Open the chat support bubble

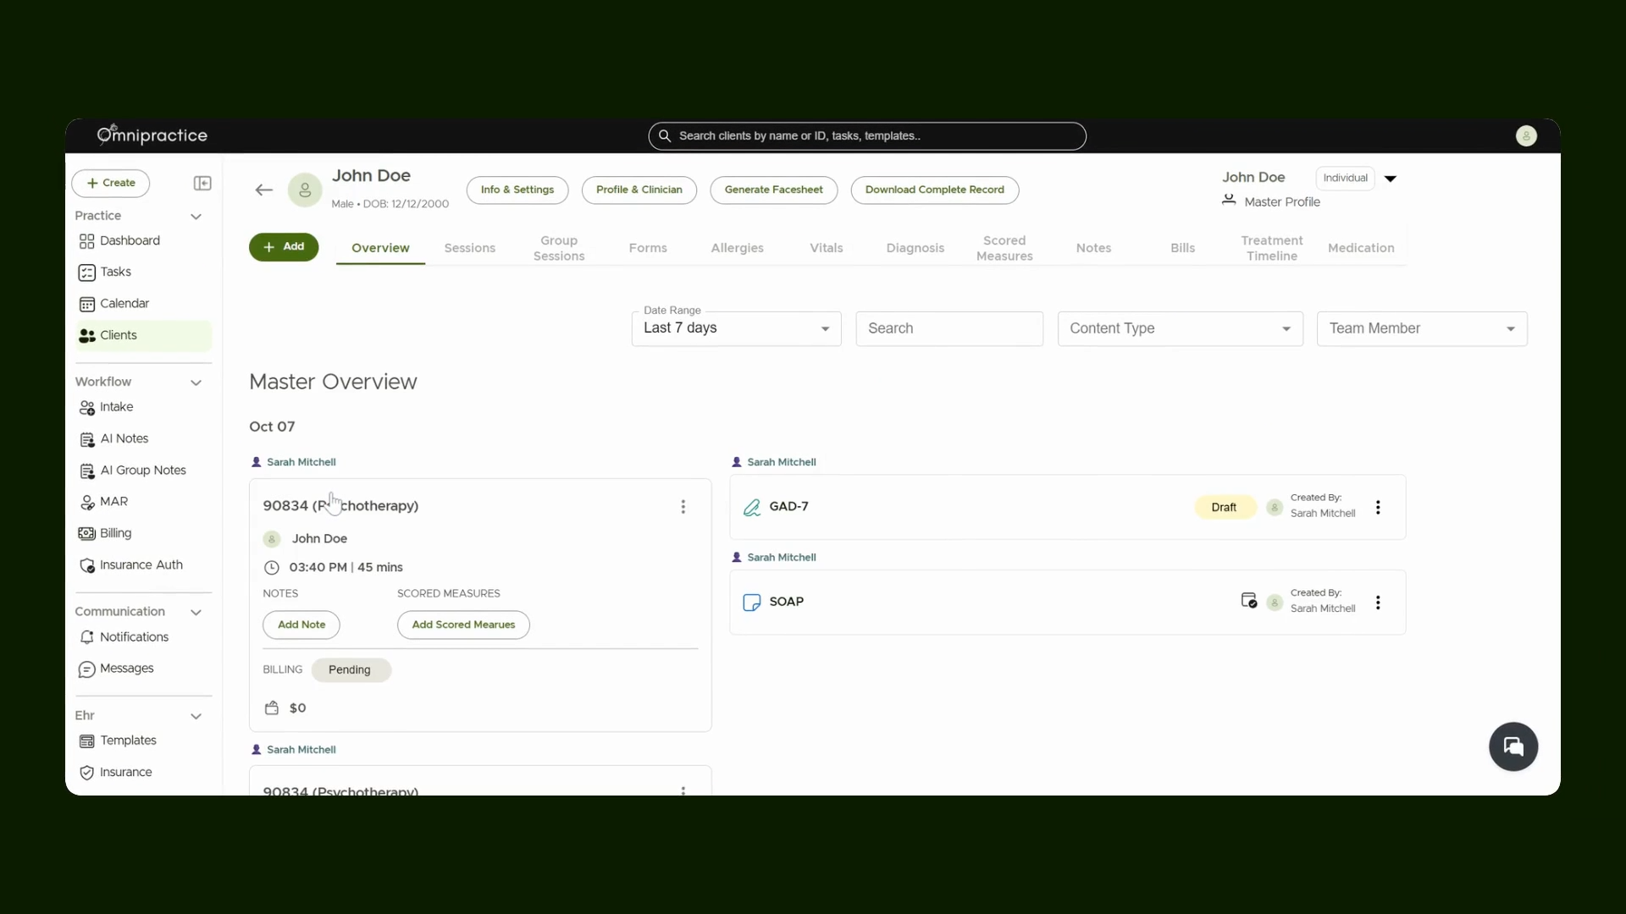click(1513, 746)
